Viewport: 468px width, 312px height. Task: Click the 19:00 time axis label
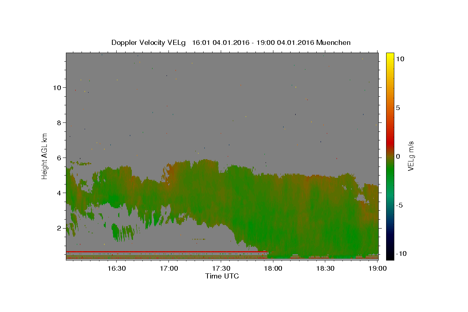[x=378, y=269]
